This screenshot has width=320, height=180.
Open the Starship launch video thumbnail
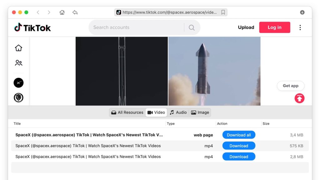tap(214, 71)
